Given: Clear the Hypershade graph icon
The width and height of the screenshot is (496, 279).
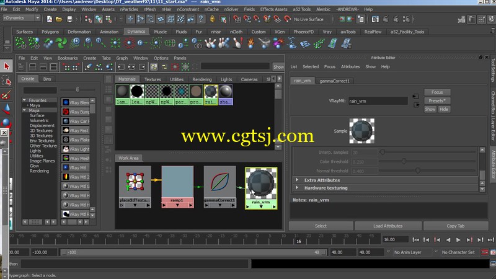Looking at the screenshot, I should pyautogui.click(x=87, y=67).
